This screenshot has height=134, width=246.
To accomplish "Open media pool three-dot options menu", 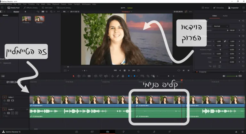I will (x=59, y=11).
